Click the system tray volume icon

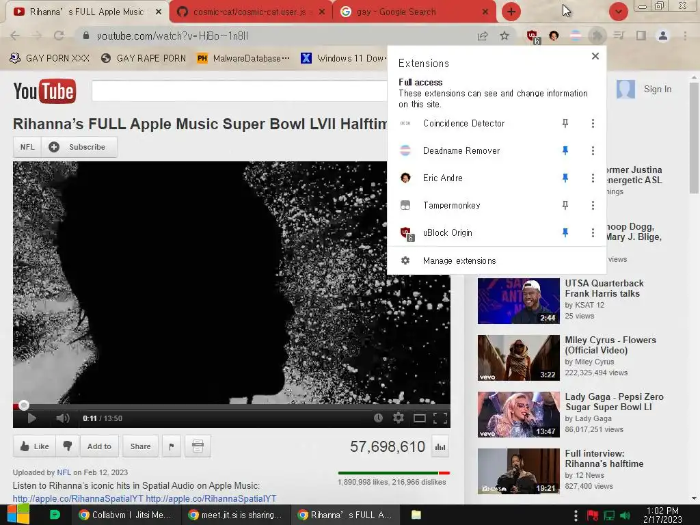625,515
